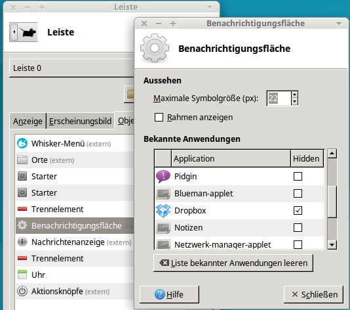Click the Dropbox box icon
The height and width of the screenshot is (310, 350).
tap(163, 211)
